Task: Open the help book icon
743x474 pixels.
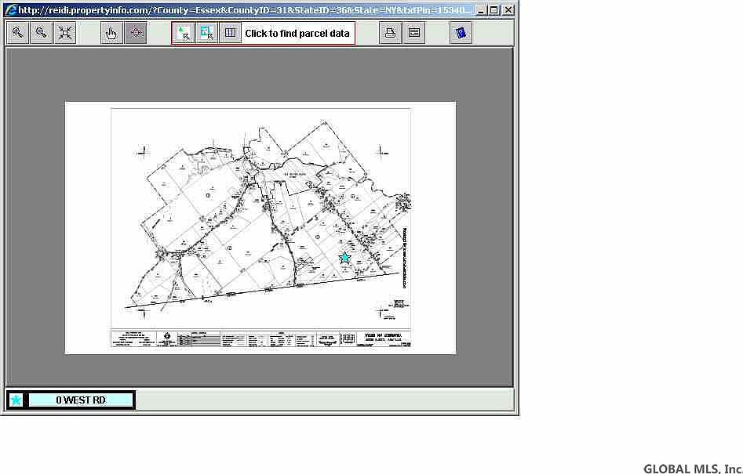Action: pyautogui.click(x=461, y=33)
